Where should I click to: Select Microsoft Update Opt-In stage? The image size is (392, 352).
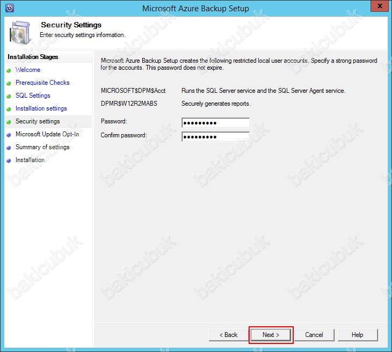(x=47, y=134)
